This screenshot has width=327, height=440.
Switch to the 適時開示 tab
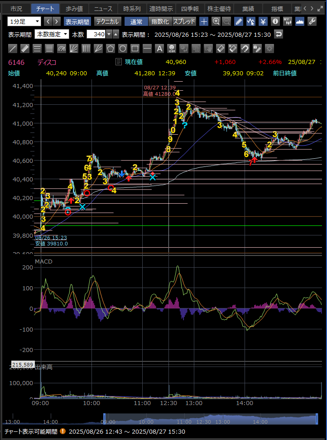[x=161, y=9]
